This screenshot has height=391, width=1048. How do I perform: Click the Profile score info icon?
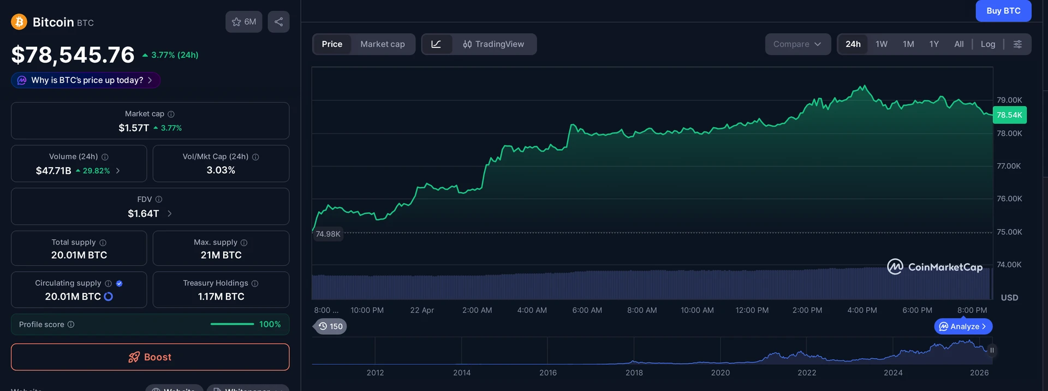tap(71, 325)
